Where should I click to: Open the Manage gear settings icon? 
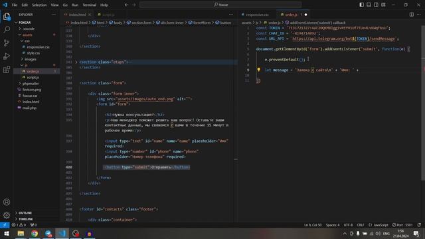tap(7, 215)
